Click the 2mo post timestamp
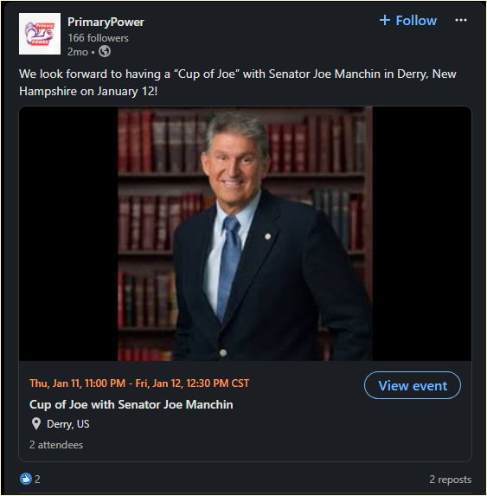Image resolution: width=487 pixels, height=496 pixels. coord(78,52)
